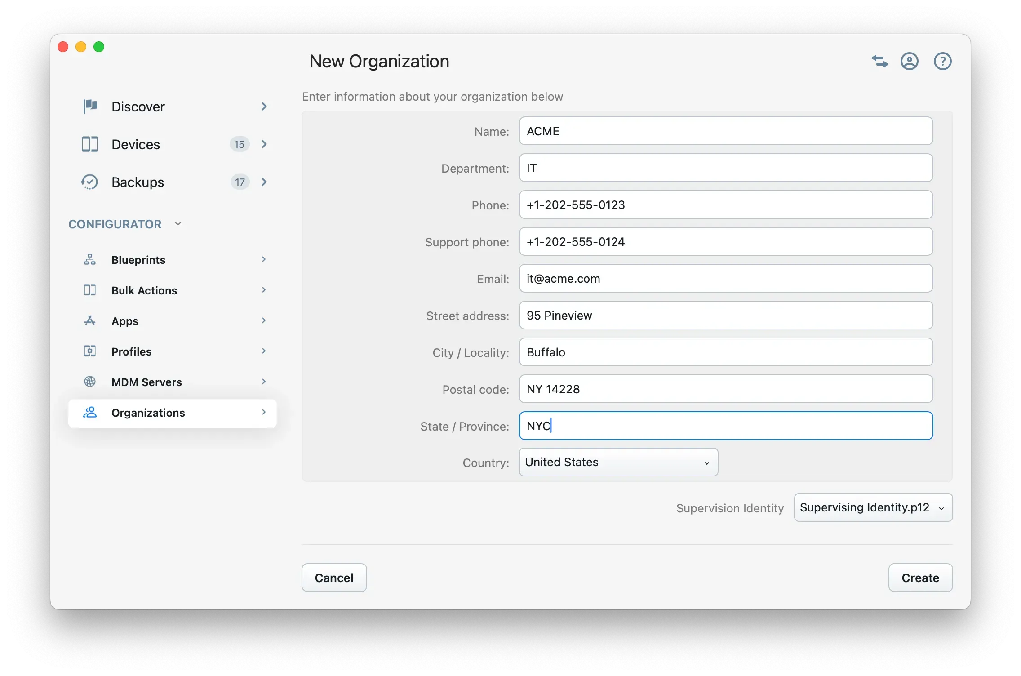The width and height of the screenshot is (1021, 676).
Task: Click the Devices icon in the sidebar
Action: [90, 144]
